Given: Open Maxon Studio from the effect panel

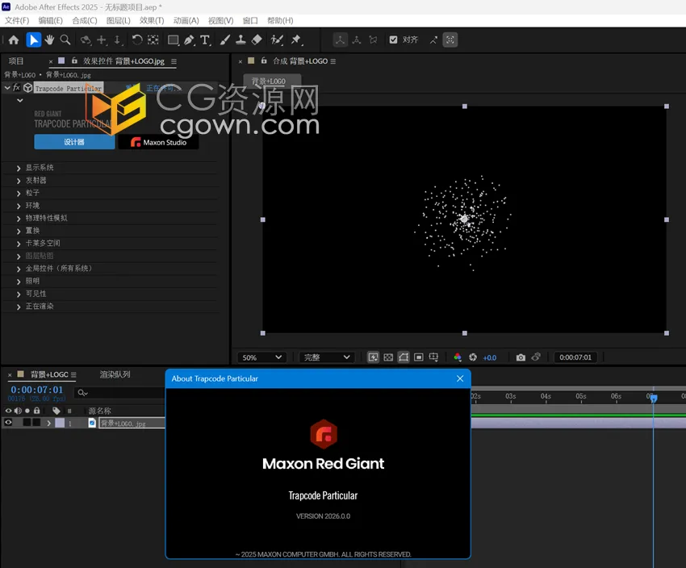Looking at the screenshot, I should coord(158,143).
